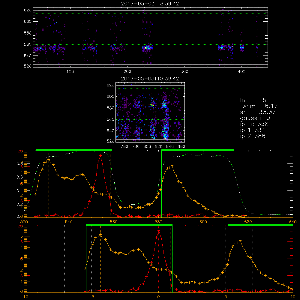The height and width of the screenshot is (300, 300).
Task: Select the 'ipt1 531' readout line
Action: coord(253,130)
